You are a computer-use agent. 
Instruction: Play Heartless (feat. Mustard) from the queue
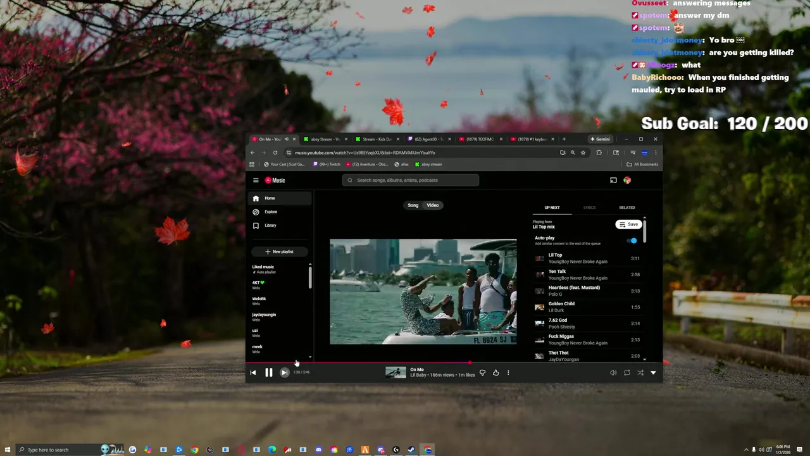[587, 291]
